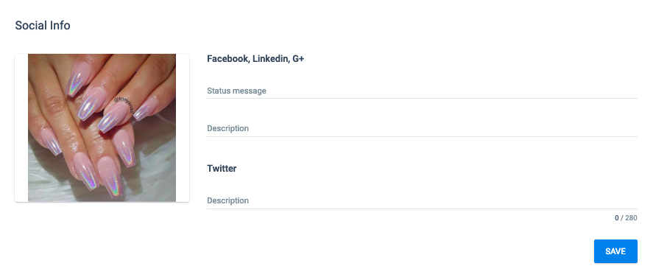Click the white right margin of image card
Screen dimensions: 653x280
pos(183,128)
